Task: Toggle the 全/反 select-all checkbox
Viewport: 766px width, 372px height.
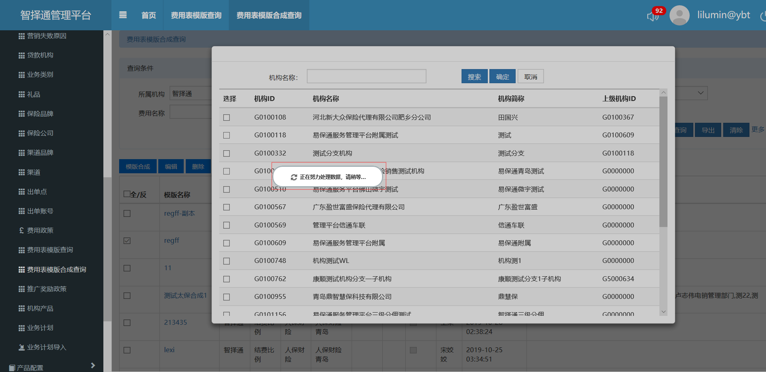Action: [x=127, y=194]
